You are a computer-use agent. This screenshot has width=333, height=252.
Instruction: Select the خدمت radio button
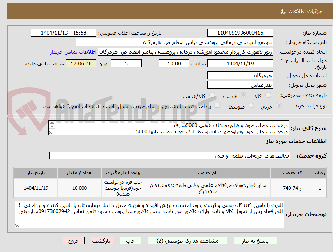(x=243, y=95)
